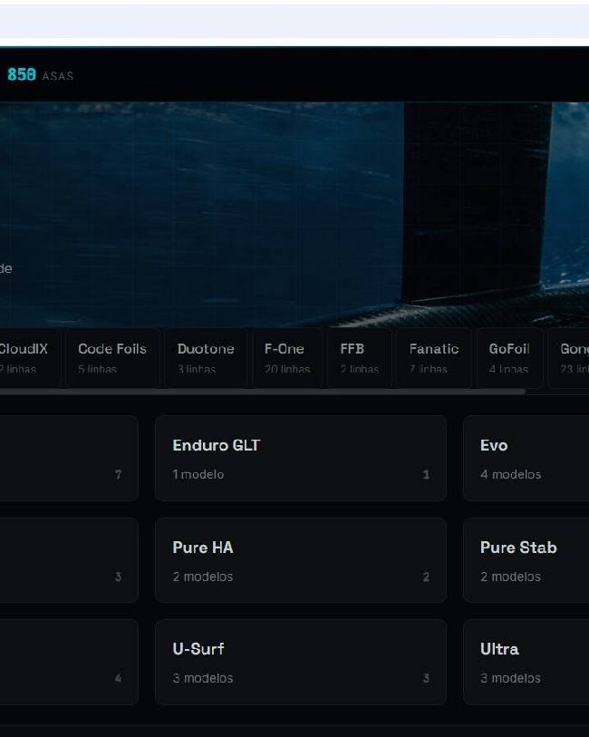Click the count badge 2 on Pure HA card
The height and width of the screenshot is (737, 589).
point(426,577)
